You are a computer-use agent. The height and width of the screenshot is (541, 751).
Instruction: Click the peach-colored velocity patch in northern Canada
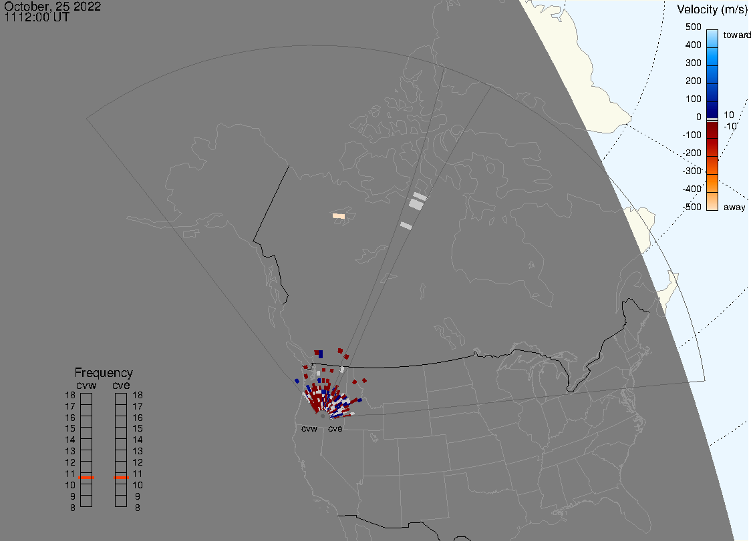339,216
